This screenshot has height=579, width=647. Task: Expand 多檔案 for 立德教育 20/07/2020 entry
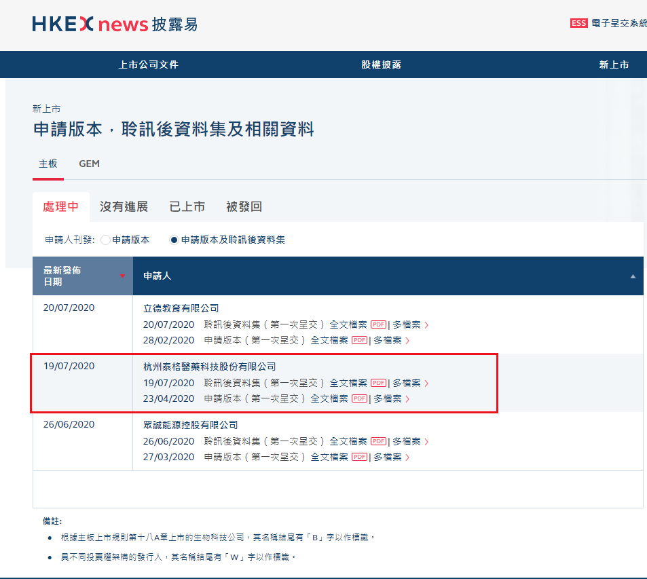pos(409,324)
